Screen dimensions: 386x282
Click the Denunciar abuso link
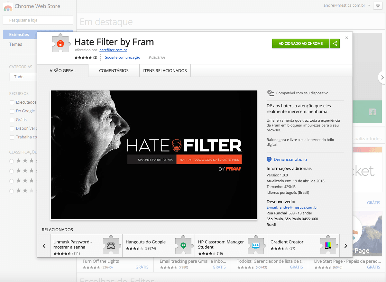tap(290, 159)
